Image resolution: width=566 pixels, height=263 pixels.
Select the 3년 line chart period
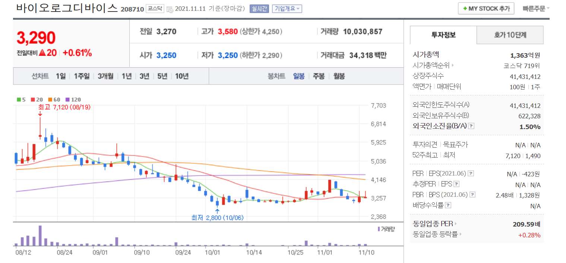[144, 76]
